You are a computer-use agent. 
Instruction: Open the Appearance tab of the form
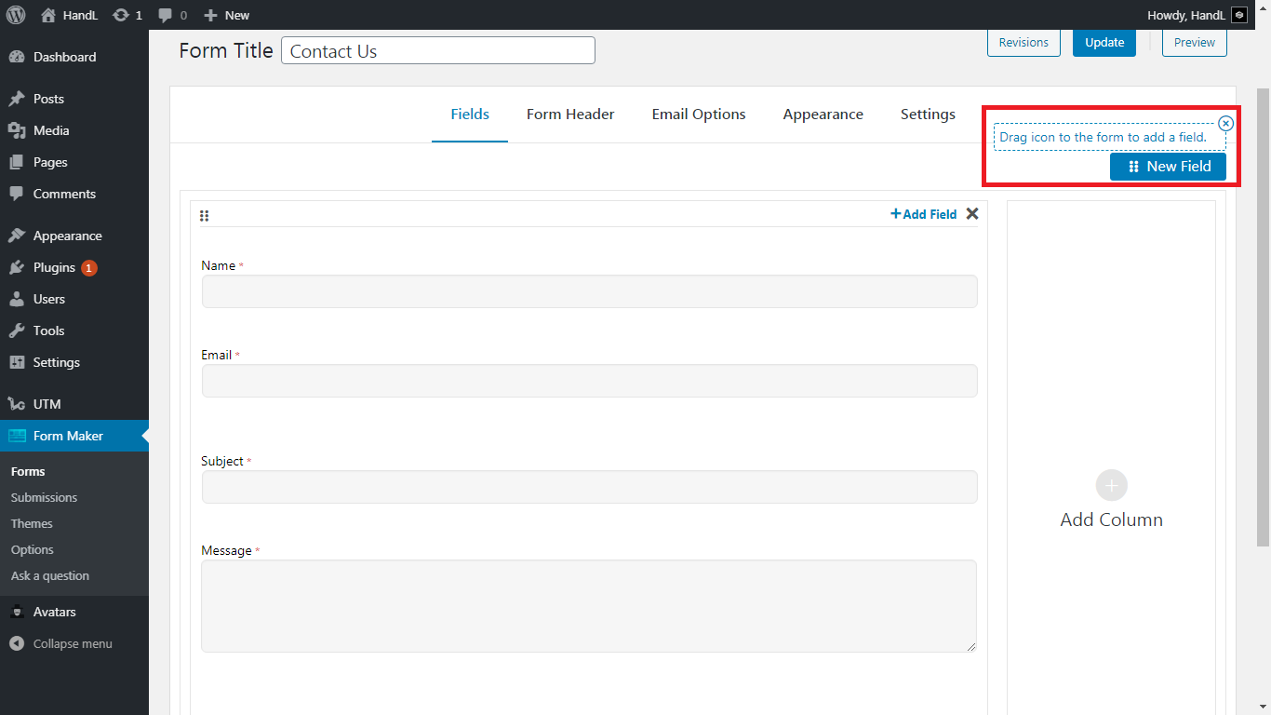pos(823,115)
